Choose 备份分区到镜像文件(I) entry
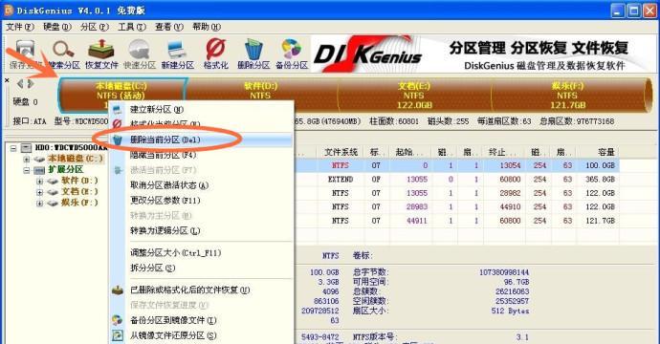The image size is (660, 344). (201, 320)
